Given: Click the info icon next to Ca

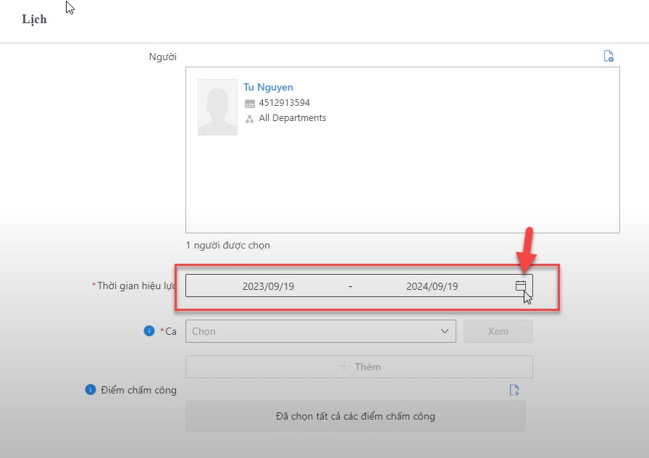Looking at the screenshot, I should point(149,331).
